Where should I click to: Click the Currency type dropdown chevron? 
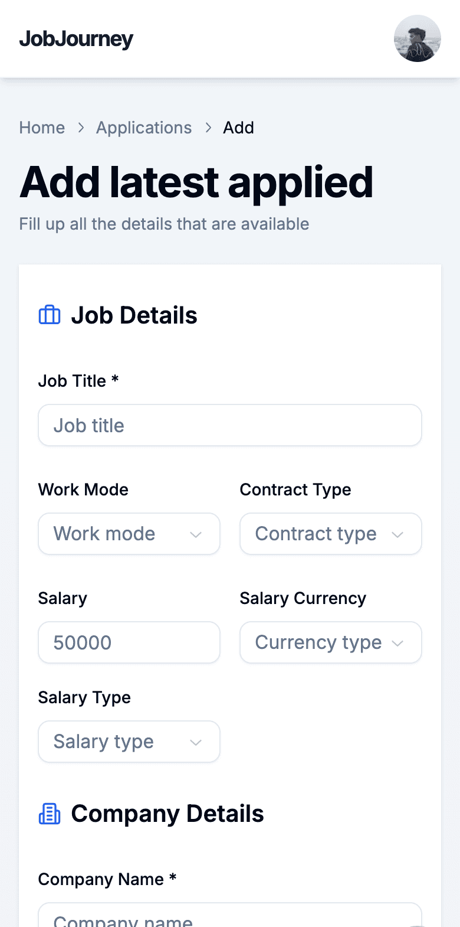tap(397, 642)
